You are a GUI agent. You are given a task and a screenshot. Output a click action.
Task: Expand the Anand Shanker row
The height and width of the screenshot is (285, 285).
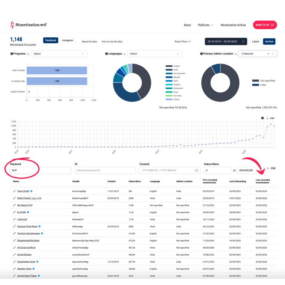point(14,255)
